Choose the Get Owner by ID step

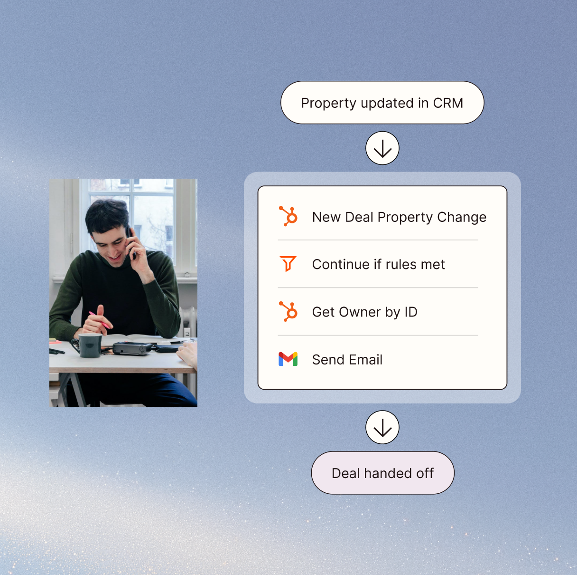tap(364, 312)
